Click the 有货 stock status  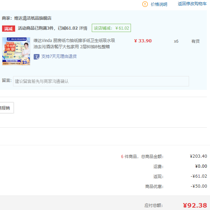tap(196, 41)
